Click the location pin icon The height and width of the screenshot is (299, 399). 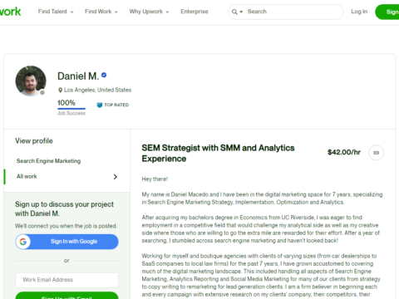coord(60,91)
